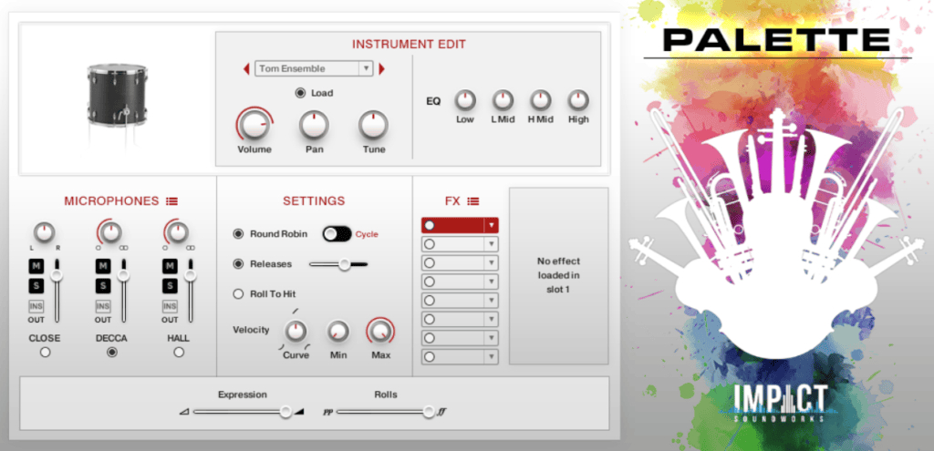
Task: Click the Load button
Action: (300, 93)
